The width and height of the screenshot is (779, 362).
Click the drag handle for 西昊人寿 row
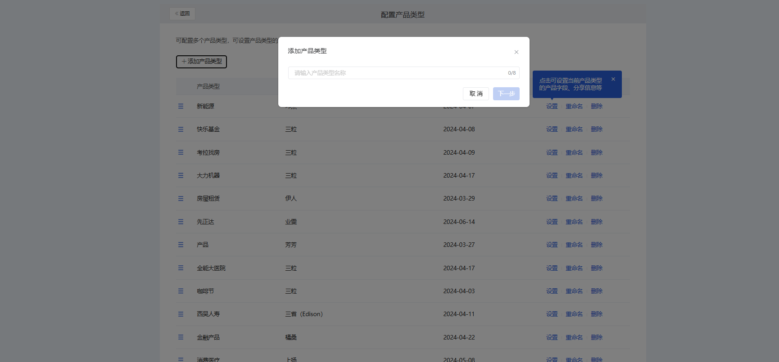[181, 314]
